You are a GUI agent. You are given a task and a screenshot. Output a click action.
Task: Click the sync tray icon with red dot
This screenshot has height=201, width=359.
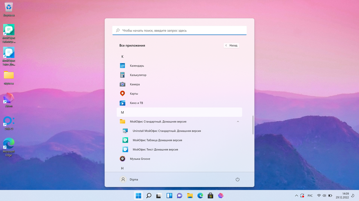click(302, 196)
